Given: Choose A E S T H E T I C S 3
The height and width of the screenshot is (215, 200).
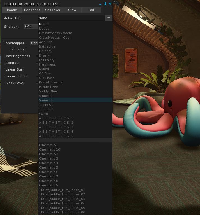Looking at the screenshot, I should (x=75, y=127).
